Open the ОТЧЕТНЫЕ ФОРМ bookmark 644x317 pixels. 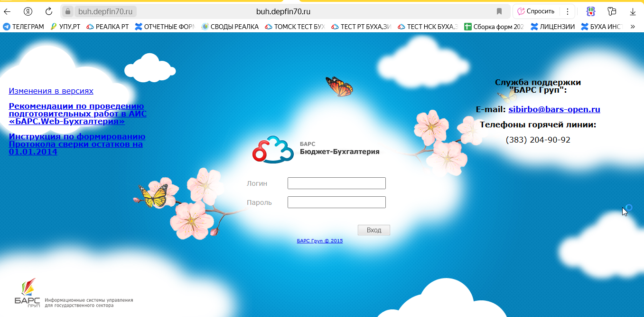coord(165,27)
